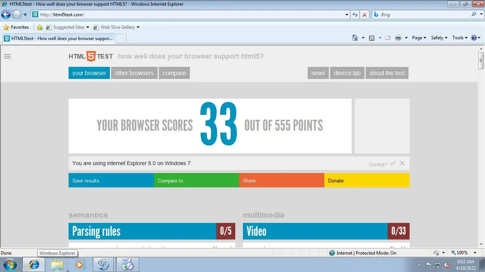Click Internet Protected Mode status text

pos(366,253)
